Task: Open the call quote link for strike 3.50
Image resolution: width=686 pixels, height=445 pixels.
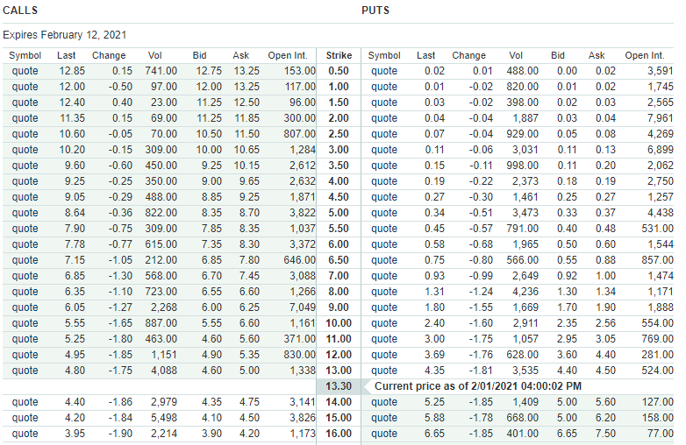Action: coord(25,166)
